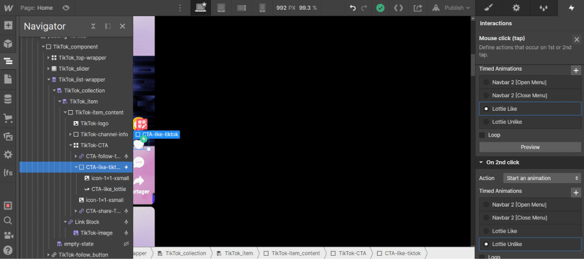This screenshot has height=259, width=584.
Task: Open the Help question mark icon
Action: click(8, 250)
